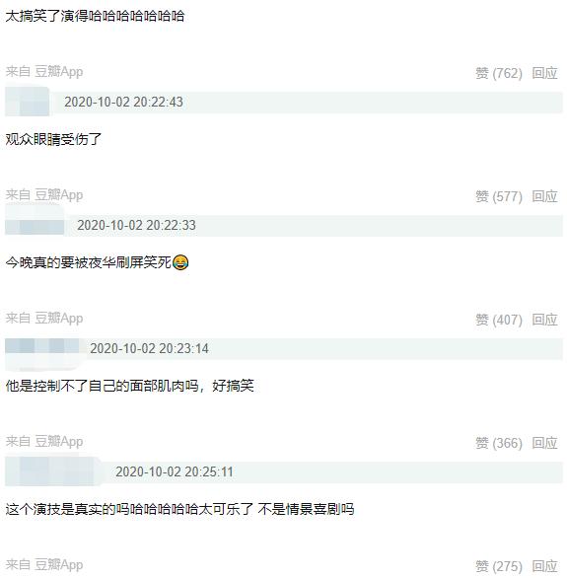Like the comment with 407 likes
This screenshot has width=567, height=578.
499,320
